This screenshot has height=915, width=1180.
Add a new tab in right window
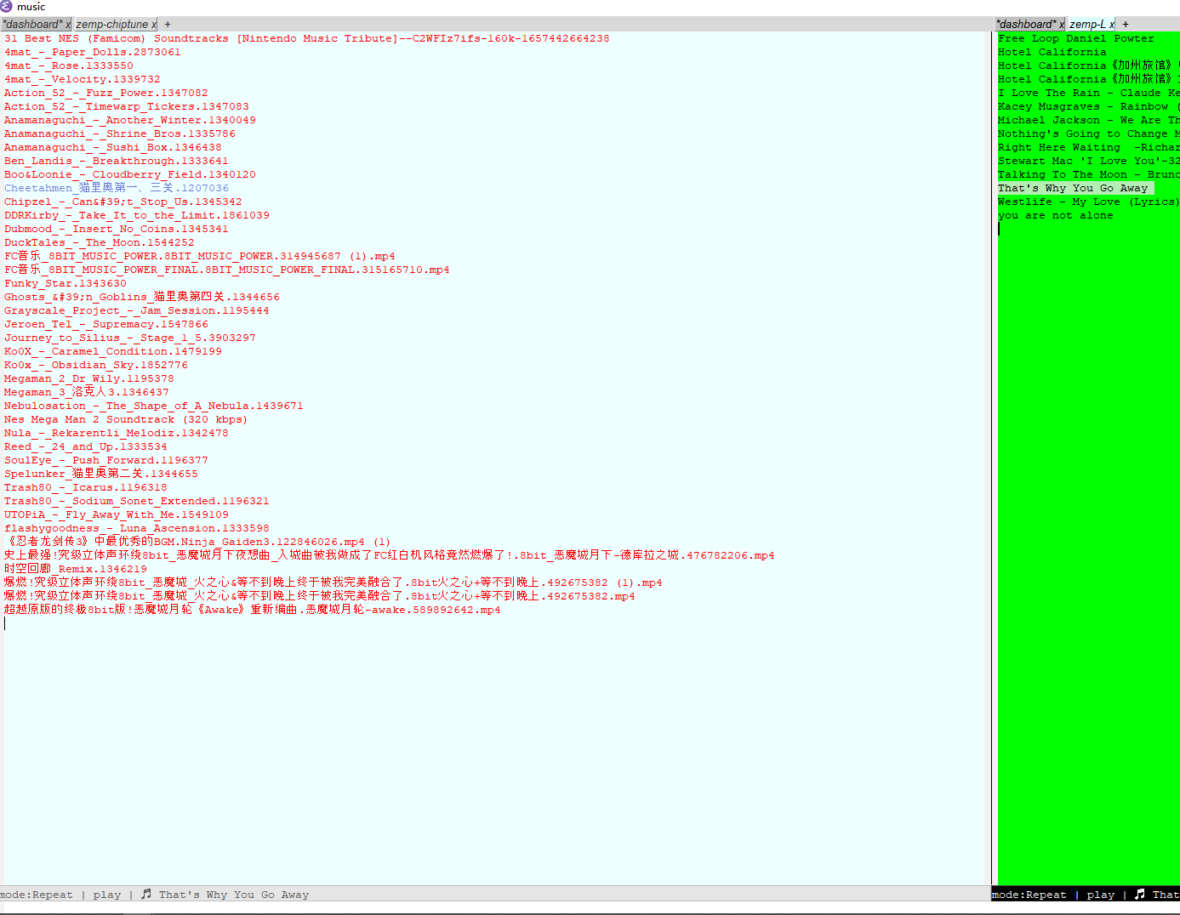click(x=1125, y=25)
